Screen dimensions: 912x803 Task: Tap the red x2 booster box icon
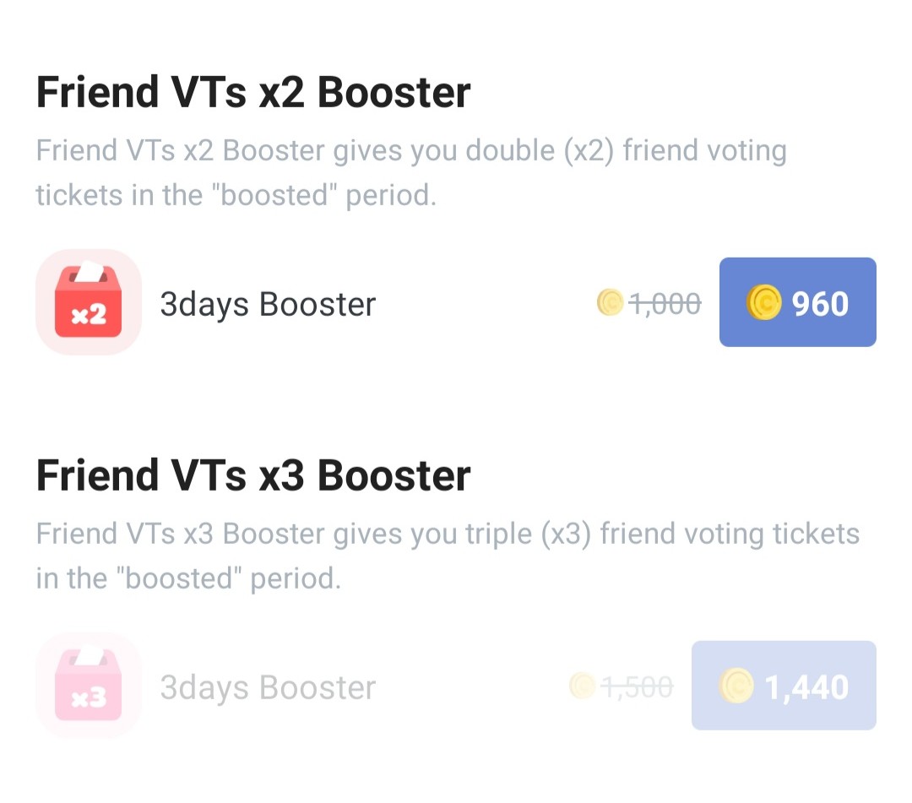click(88, 302)
